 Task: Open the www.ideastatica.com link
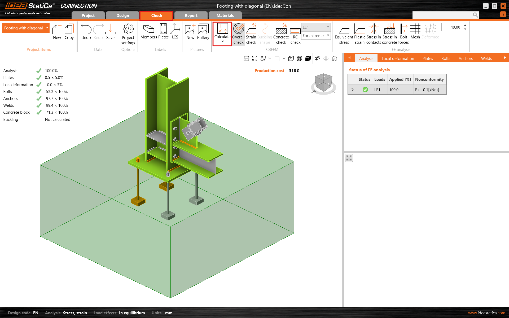click(486, 313)
